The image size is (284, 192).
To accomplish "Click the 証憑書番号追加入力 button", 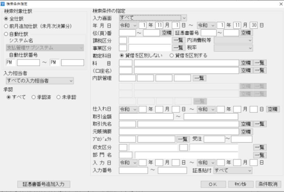I will pos(44,184).
